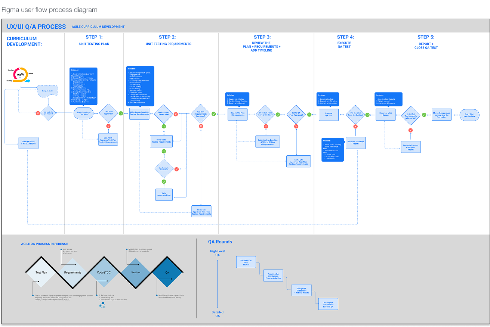
Task: Select the 'Structure QA Unit Murals' box
Action: 246,262
